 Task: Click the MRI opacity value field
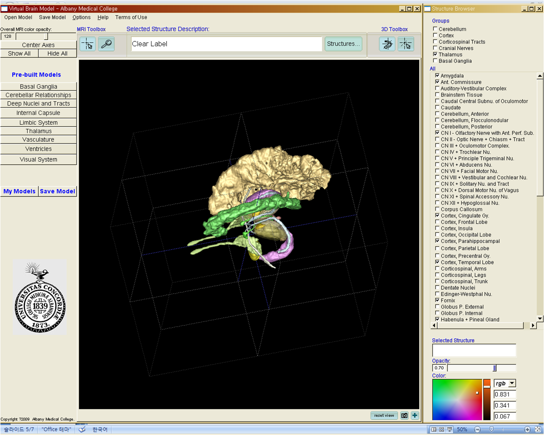(x=8, y=36)
